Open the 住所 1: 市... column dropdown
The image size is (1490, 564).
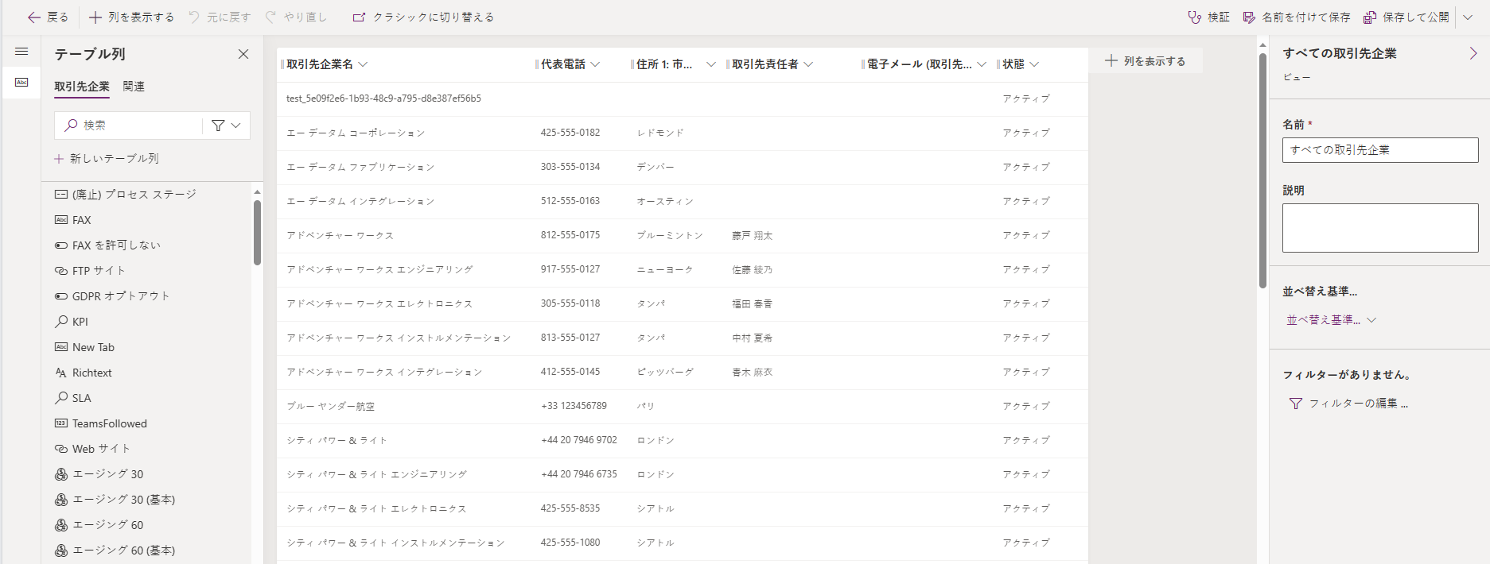[x=711, y=64]
